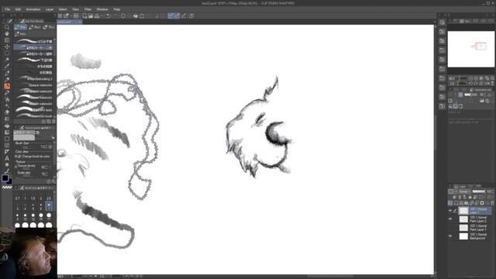Select the Airbrush tool

click(x=7, y=93)
